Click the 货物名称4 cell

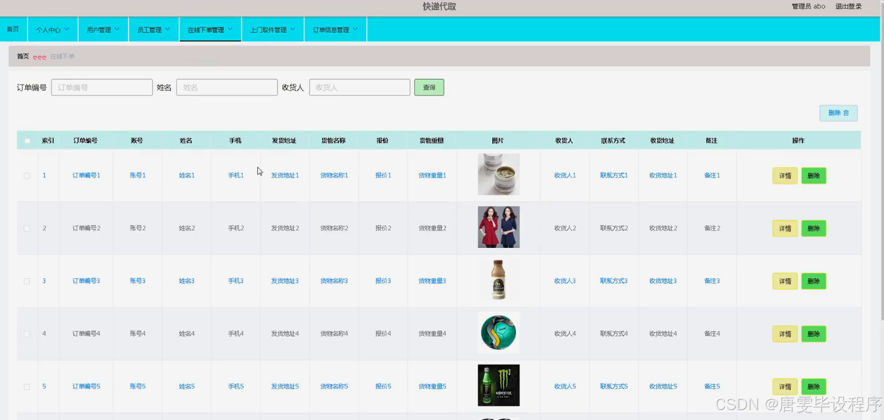pyautogui.click(x=334, y=333)
